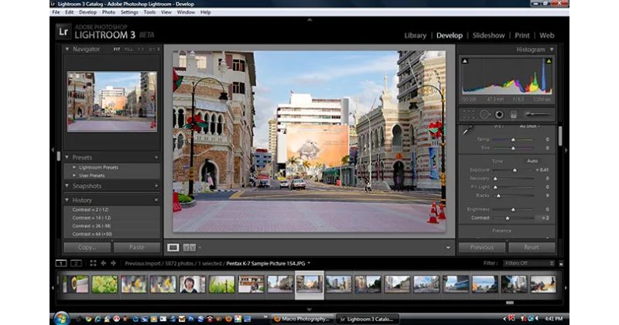Screen dimensions: 619x325
Task: Click the Paste button
Action: [x=137, y=247]
